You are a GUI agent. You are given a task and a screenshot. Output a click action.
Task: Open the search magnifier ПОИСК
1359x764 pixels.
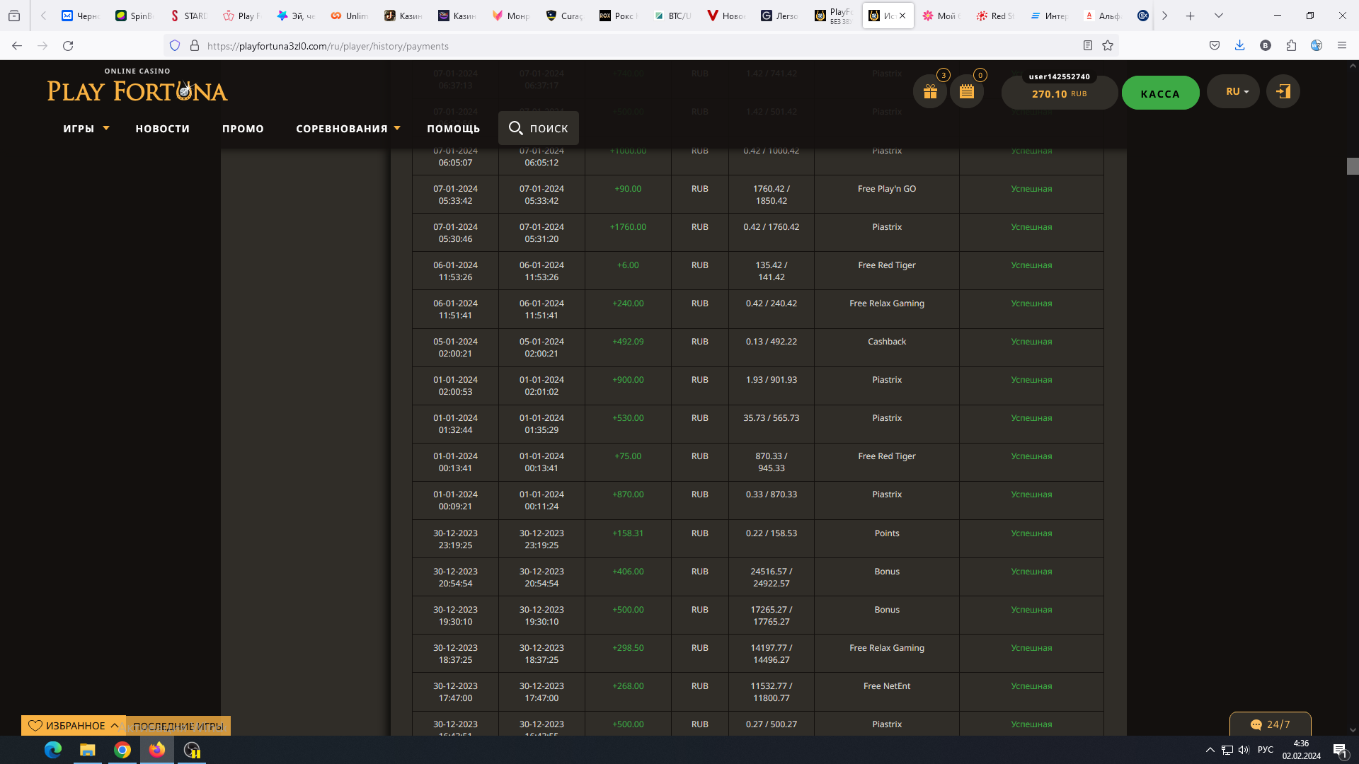[x=538, y=128]
